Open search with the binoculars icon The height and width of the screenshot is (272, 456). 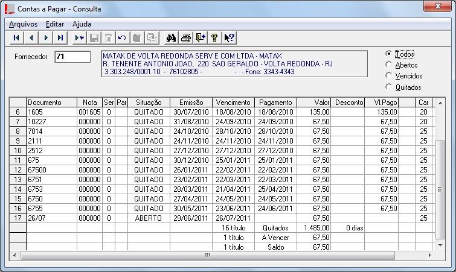click(171, 38)
